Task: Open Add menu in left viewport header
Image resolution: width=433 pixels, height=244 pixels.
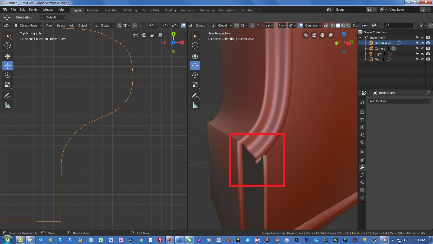Action: [72, 25]
